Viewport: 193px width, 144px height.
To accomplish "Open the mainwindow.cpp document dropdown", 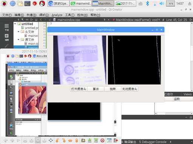I will tap(104, 19).
